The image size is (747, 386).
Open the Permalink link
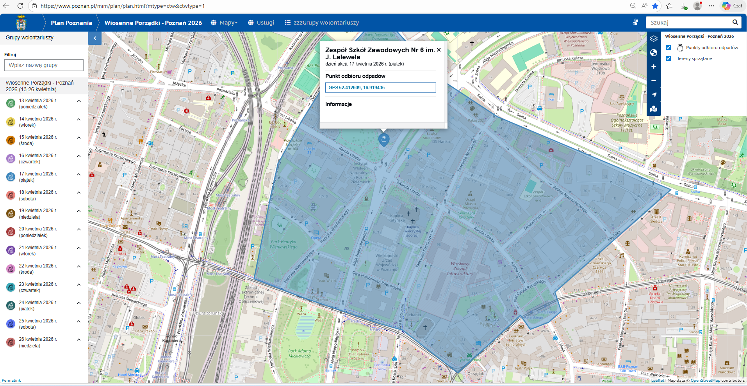coord(11,381)
